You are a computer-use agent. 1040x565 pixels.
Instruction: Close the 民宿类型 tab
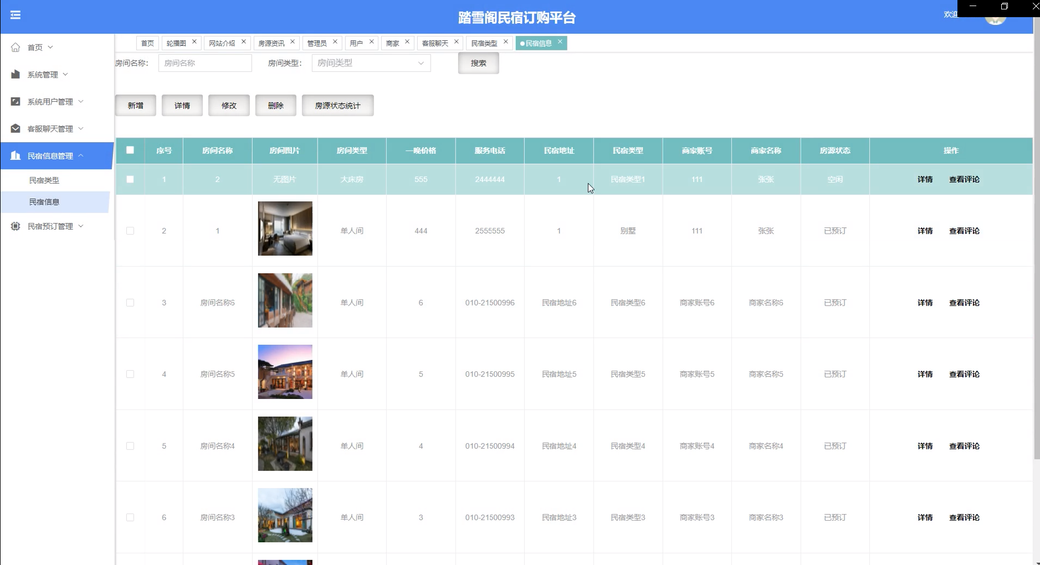pyautogui.click(x=506, y=42)
